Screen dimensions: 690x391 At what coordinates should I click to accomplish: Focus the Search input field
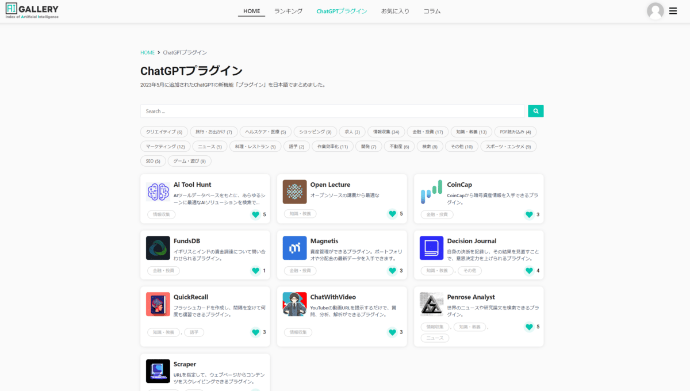[x=332, y=111]
